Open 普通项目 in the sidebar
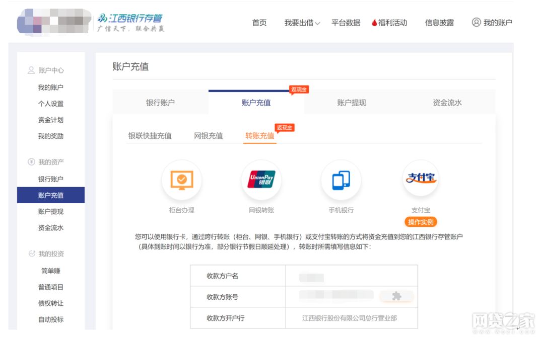The width and height of the screenshot is (544, 338). [x=51, y=287]
